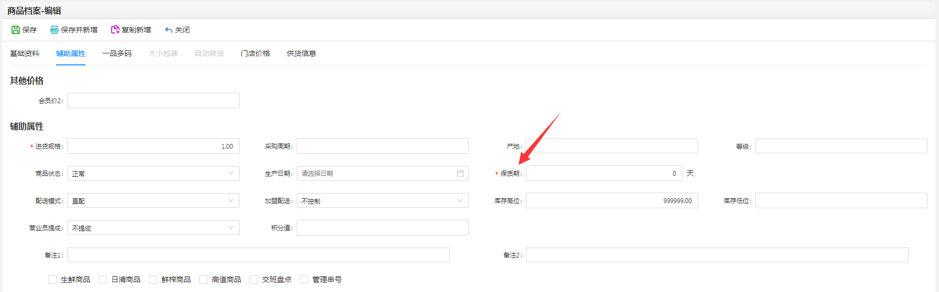Click the 复制新增 copy icon
939x292 pixels.
(x=115, y=30)
